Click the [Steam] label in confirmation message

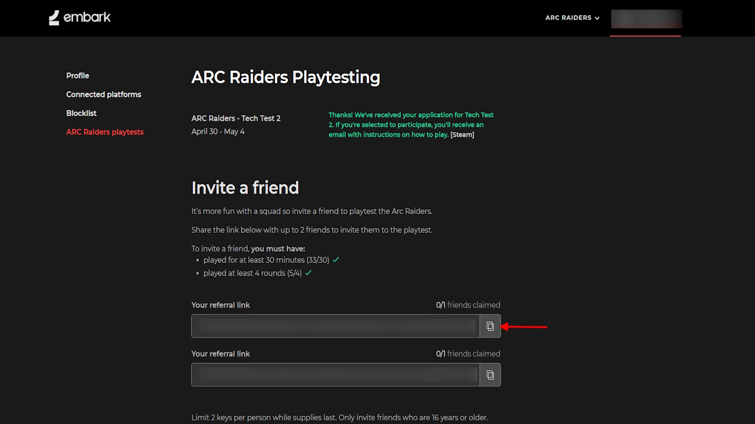click(462, 134)
